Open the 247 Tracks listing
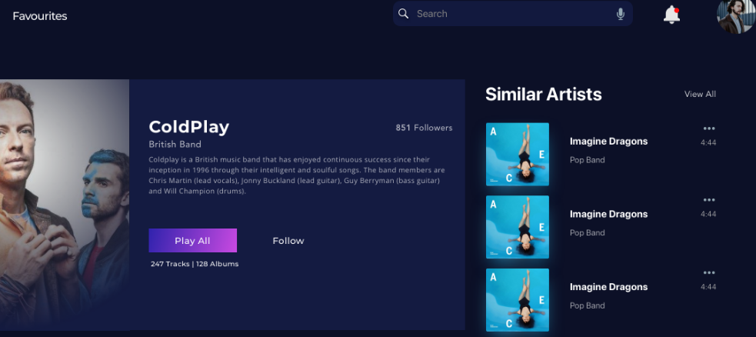This screenshot has height=337, width=756. tap(169, 264)
